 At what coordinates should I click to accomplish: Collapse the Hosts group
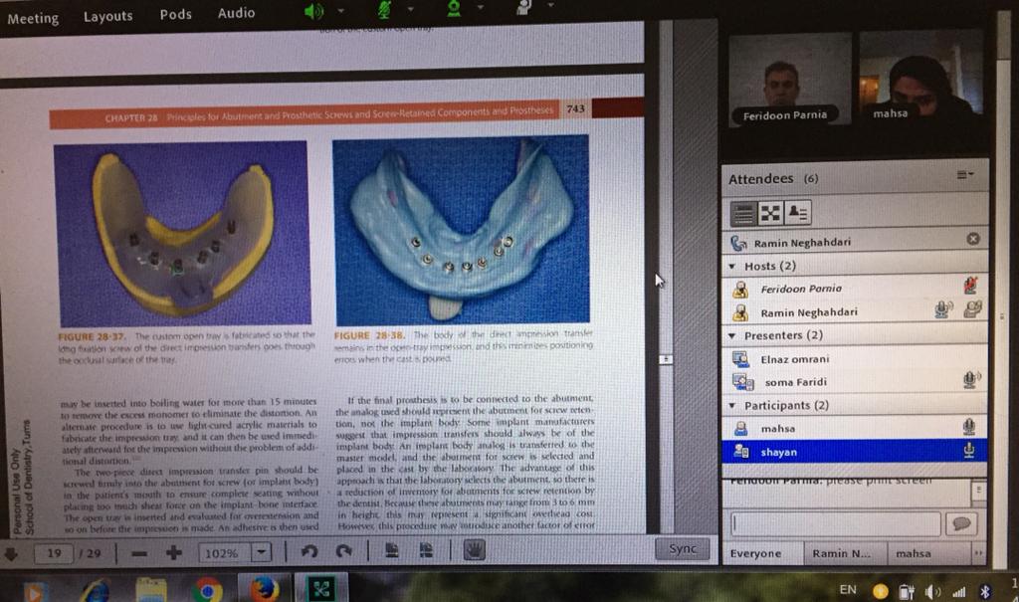point(733,267)
